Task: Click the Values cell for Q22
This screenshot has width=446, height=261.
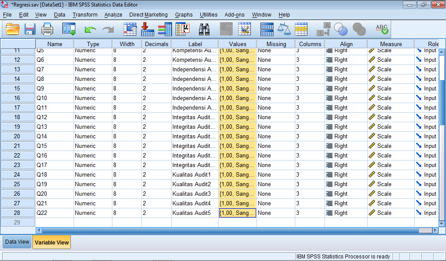Action: (237, 213)
